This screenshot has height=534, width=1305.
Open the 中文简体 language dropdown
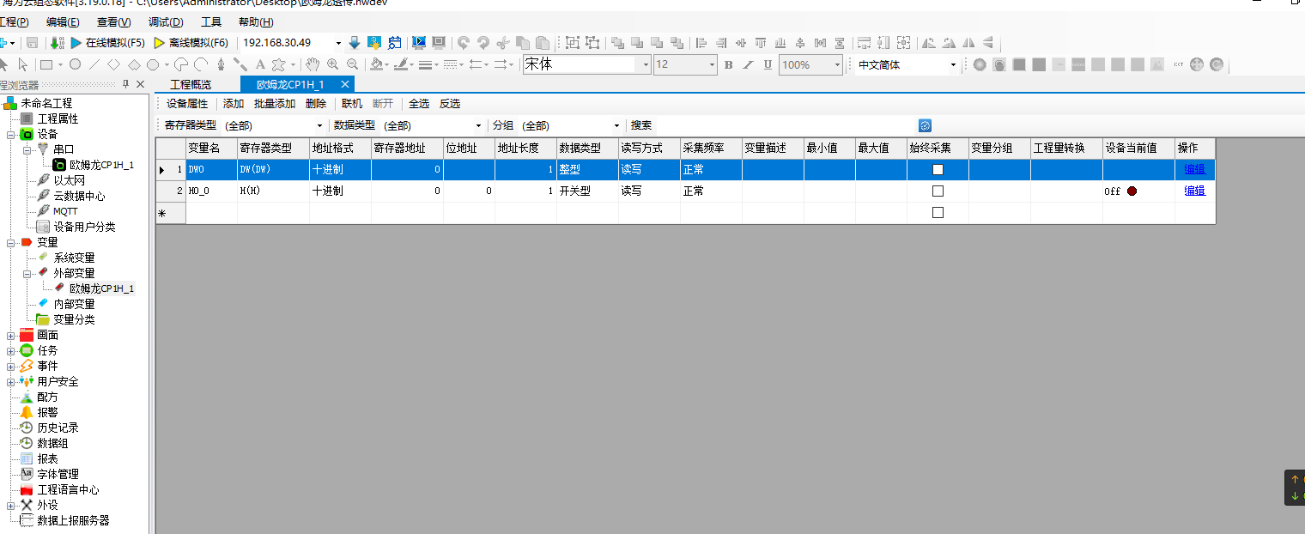953,64
